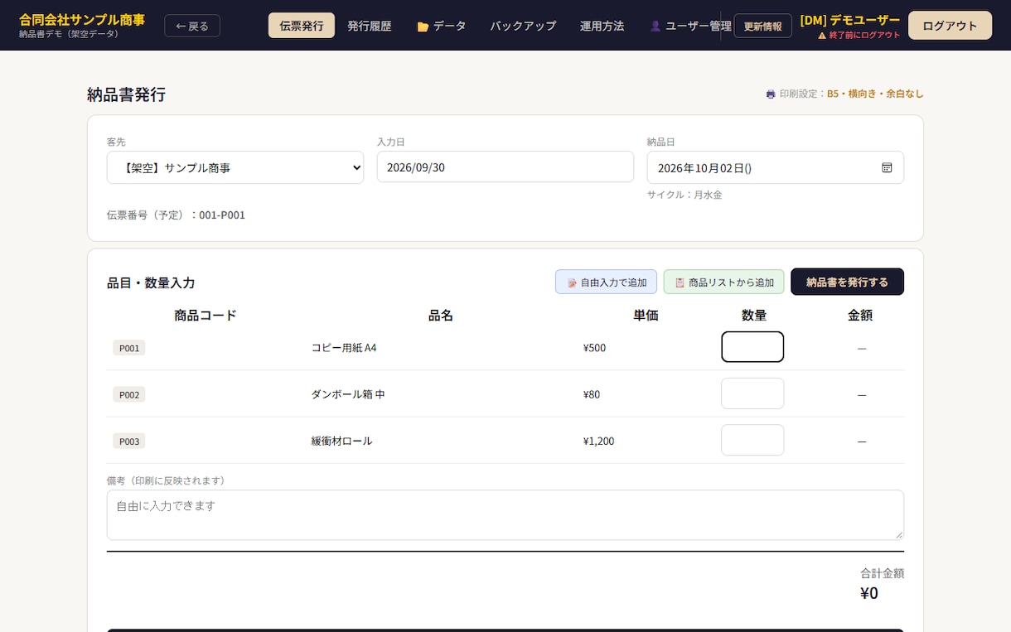Click the 合同会社サンプル商事 title

coord(82,19)
